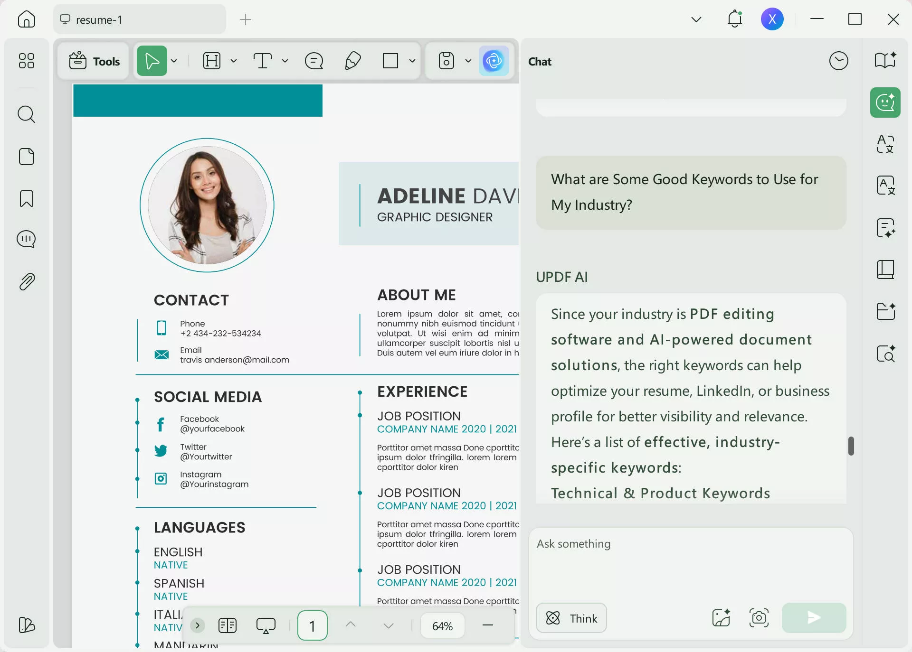This screenshot has height=652, width=912.
Task: Open the Tools menu
Action: [93, 61]
